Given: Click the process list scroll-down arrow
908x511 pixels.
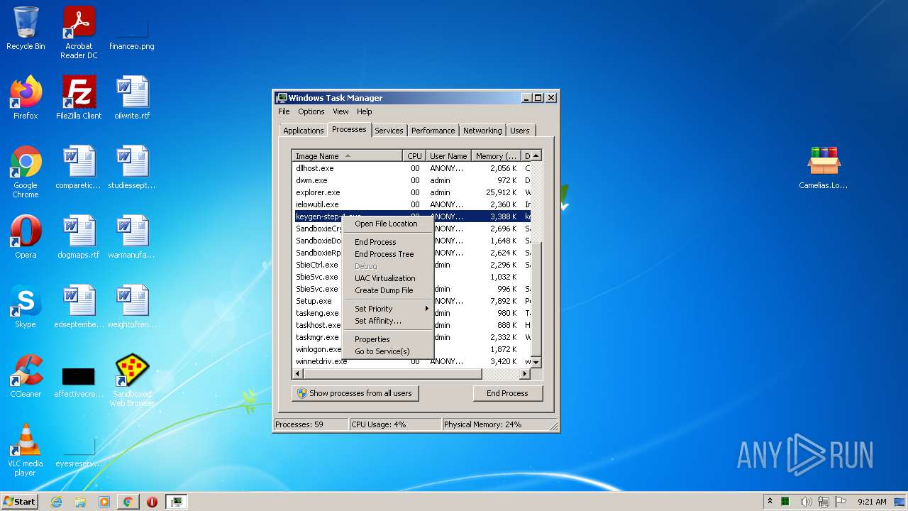Looking at the screenshot, I should pos(536,362).
